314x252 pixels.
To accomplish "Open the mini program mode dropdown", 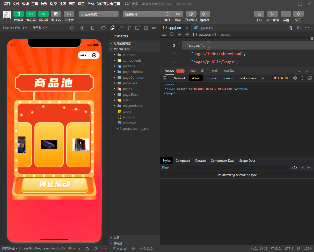I will click(x=99, y=14).
